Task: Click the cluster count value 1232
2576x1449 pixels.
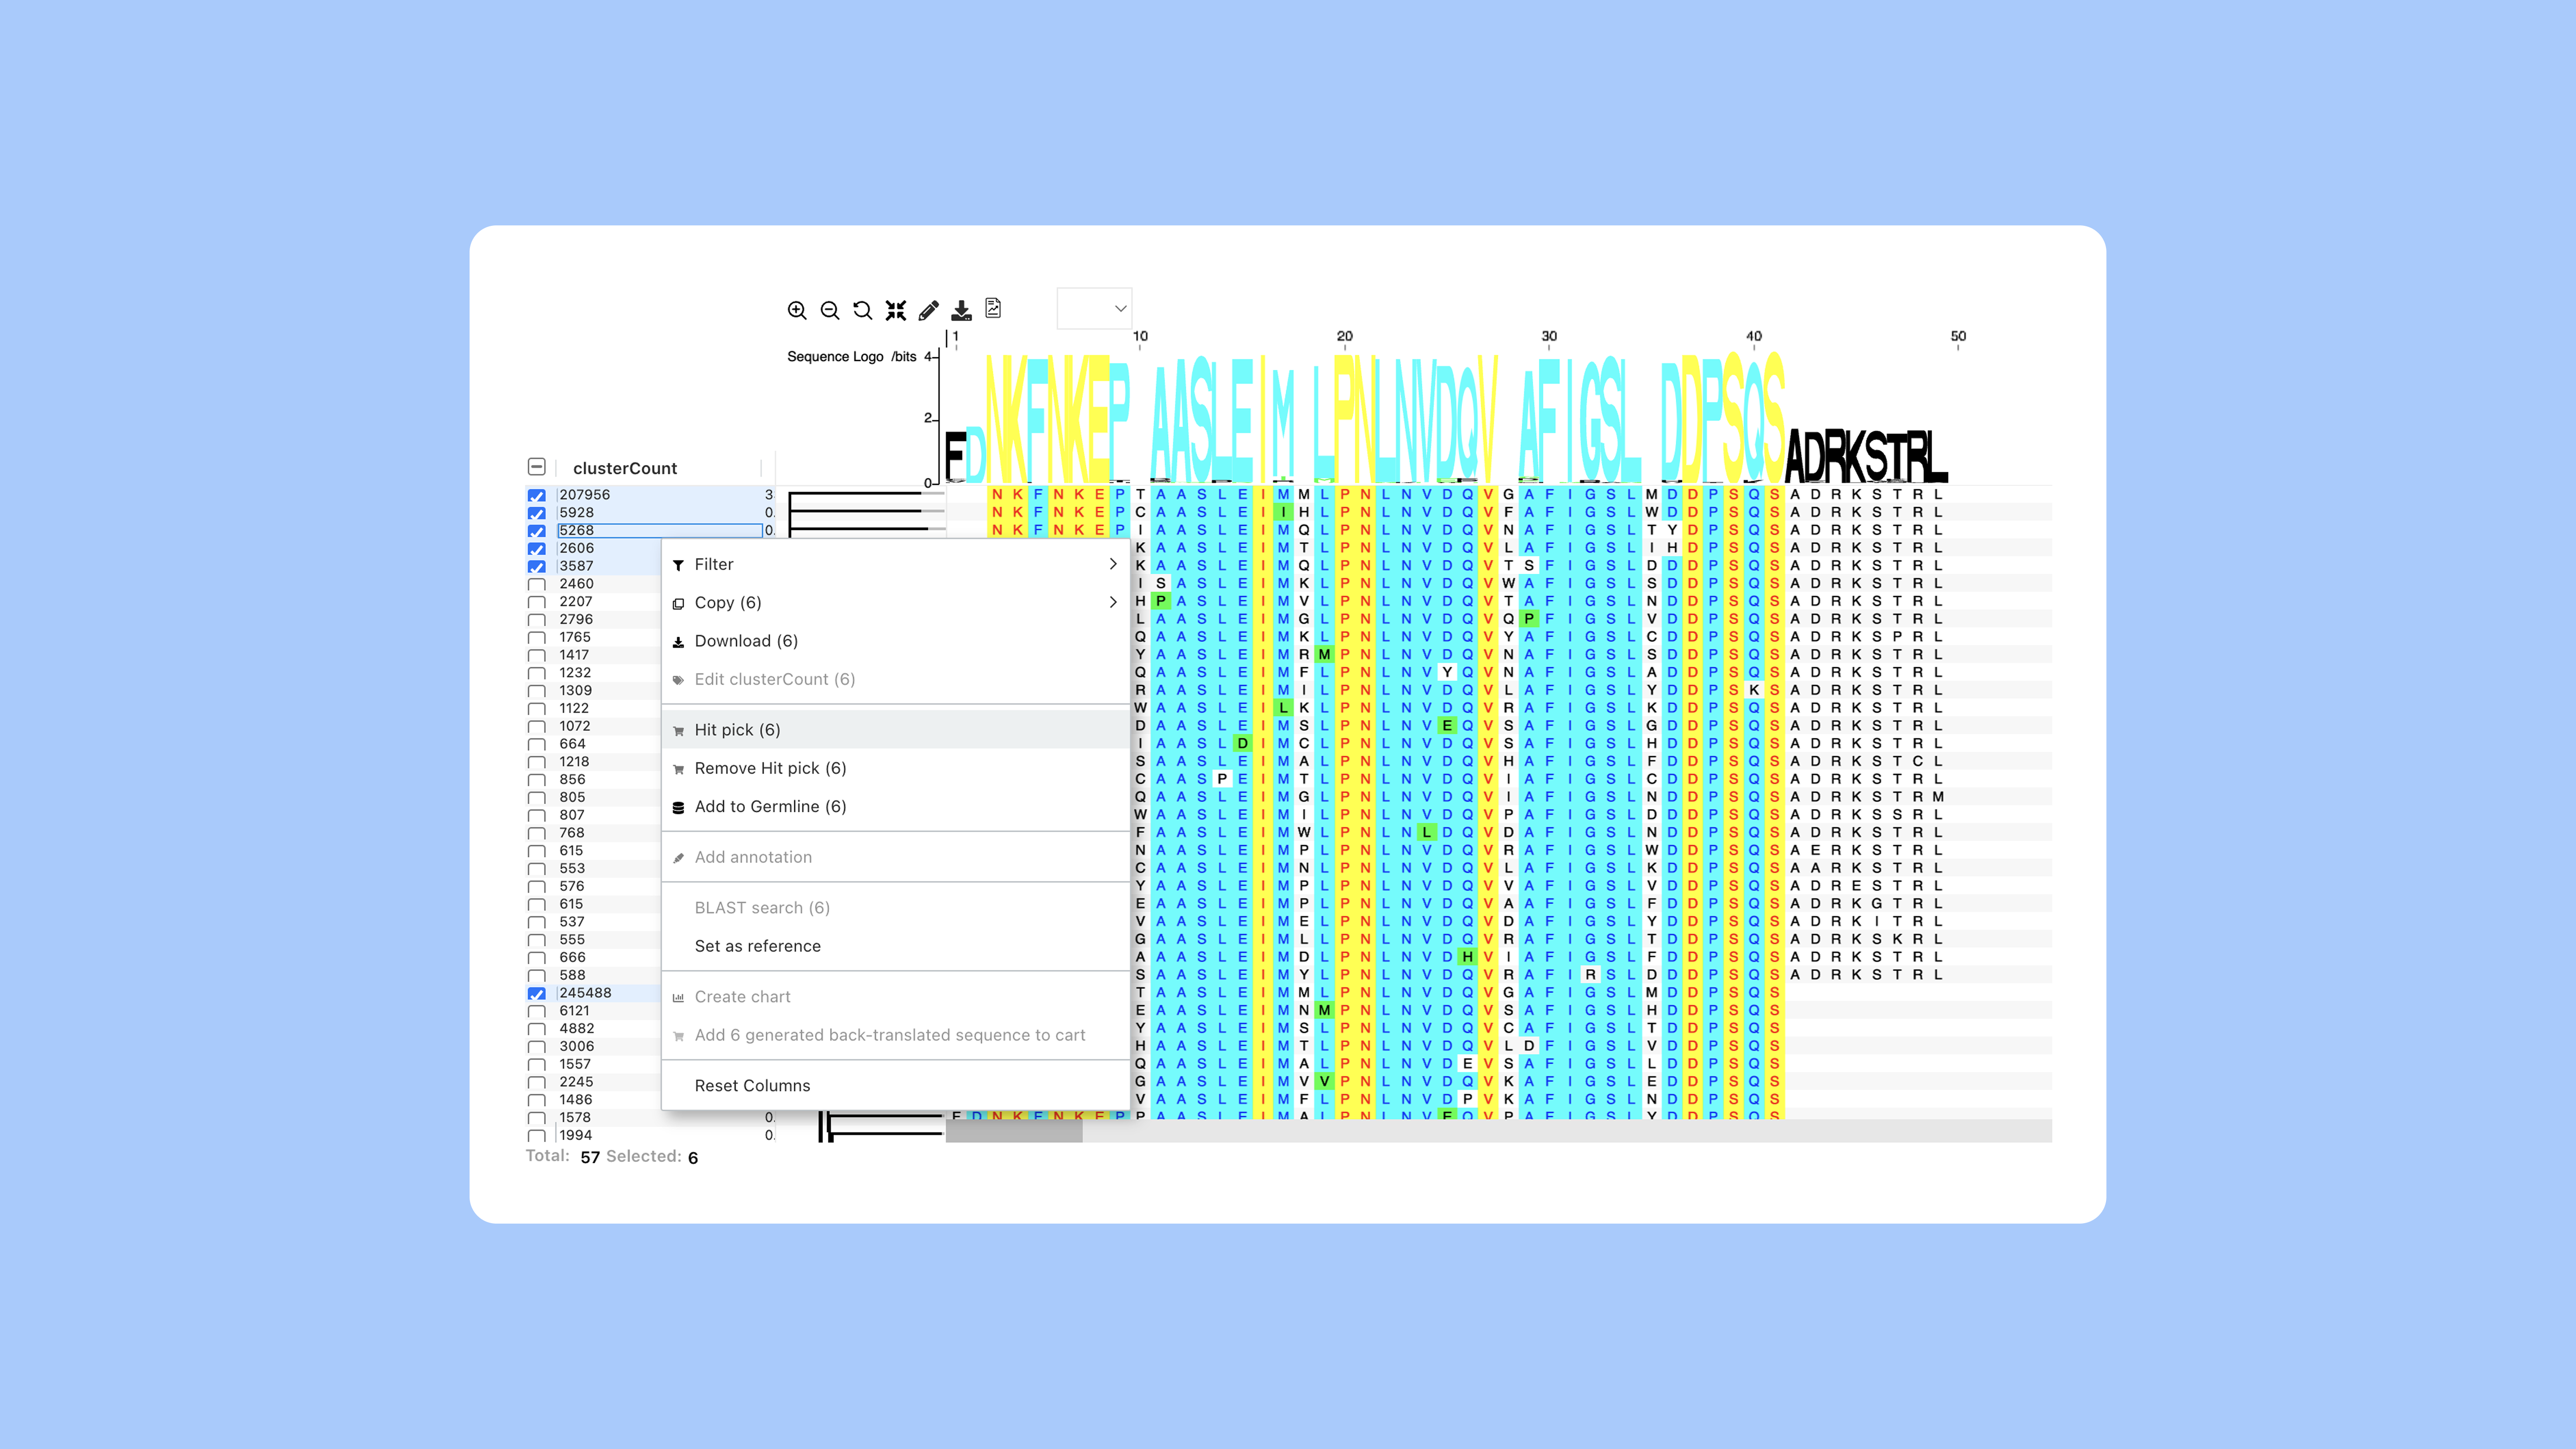Action: [x=575, y=673]
